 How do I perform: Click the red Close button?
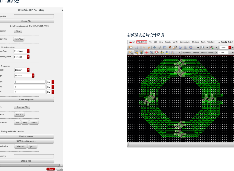tap(51, 169)
